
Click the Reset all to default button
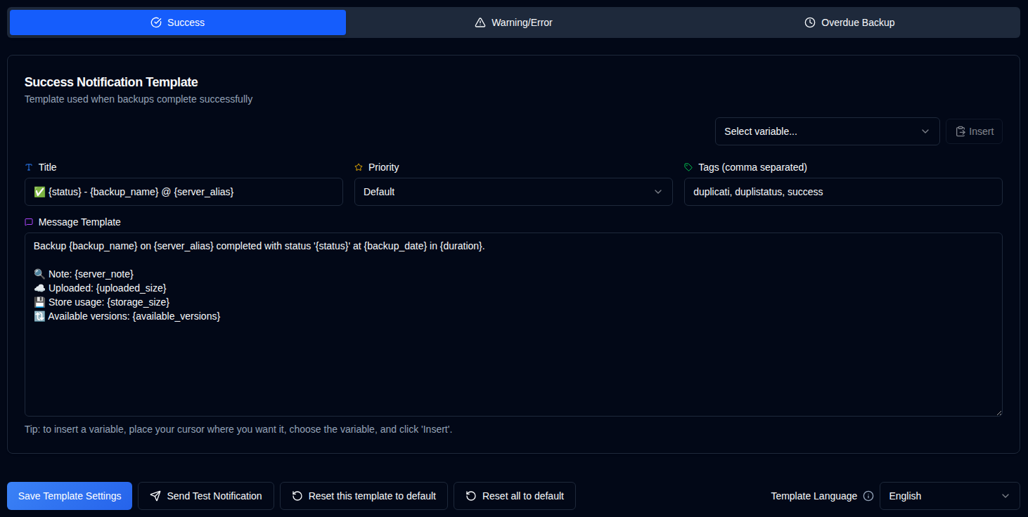click(x=514, y=496)
